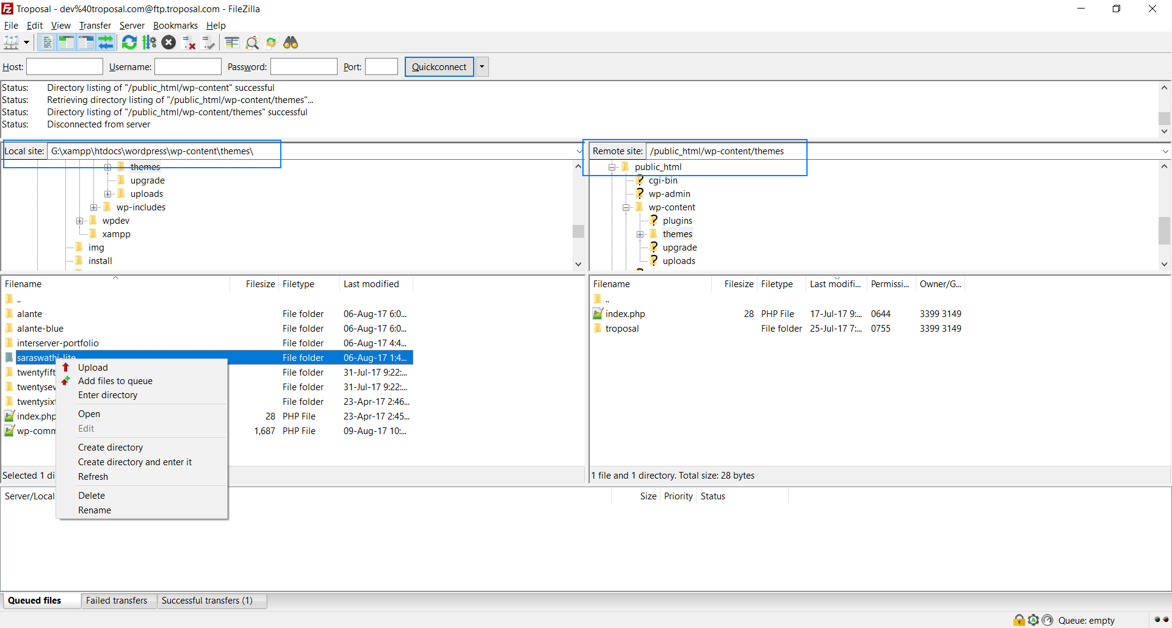Sort local files by Last modified
Viewport: 1172px width, 628px height.
(x=376, y=284)
